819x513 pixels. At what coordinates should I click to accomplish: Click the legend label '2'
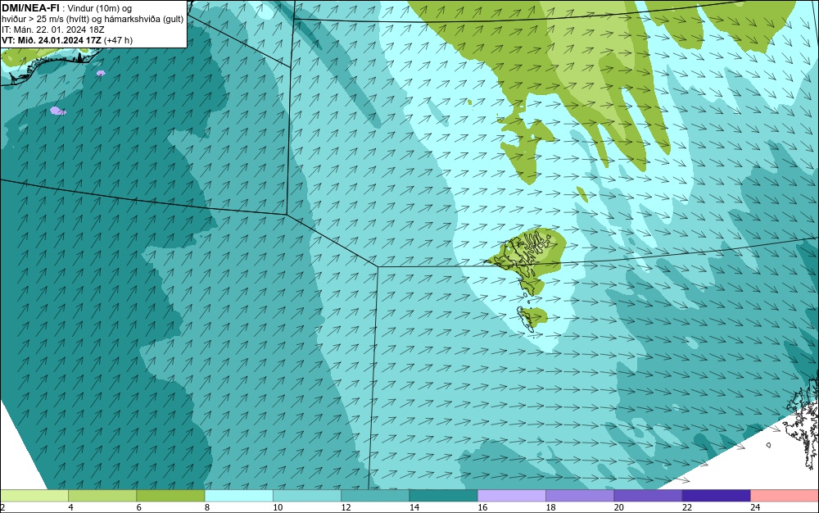pyautogui.click(x=2, y=507)
